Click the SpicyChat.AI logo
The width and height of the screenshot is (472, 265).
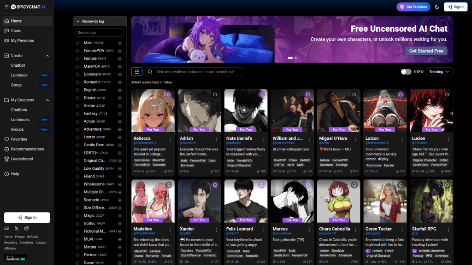tap(28, 7)
